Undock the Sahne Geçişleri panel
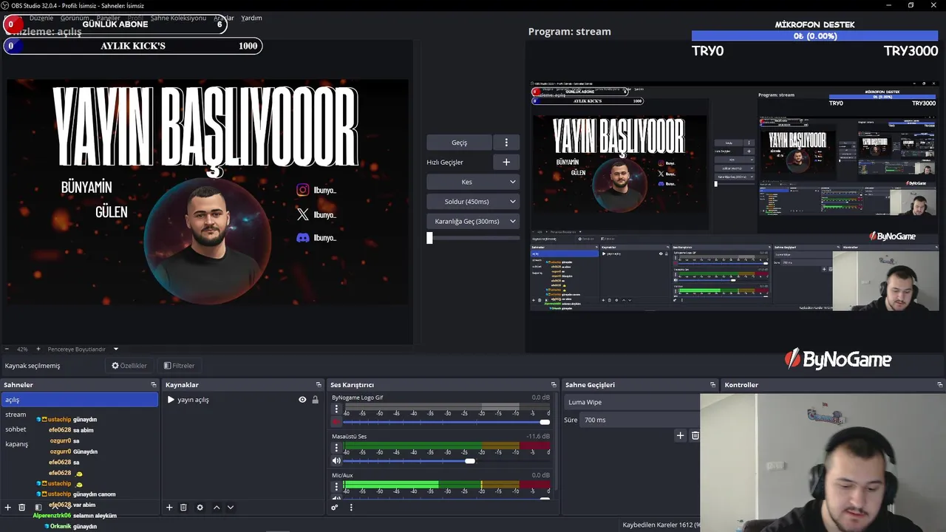 pos(712,385)
